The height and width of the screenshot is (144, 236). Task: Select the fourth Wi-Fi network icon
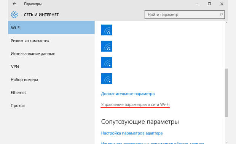107,79
